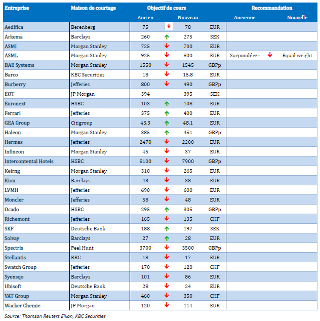Screen dimensions: 320x321
Task: Select the Recommandation column header
Action: pos(272,8)
